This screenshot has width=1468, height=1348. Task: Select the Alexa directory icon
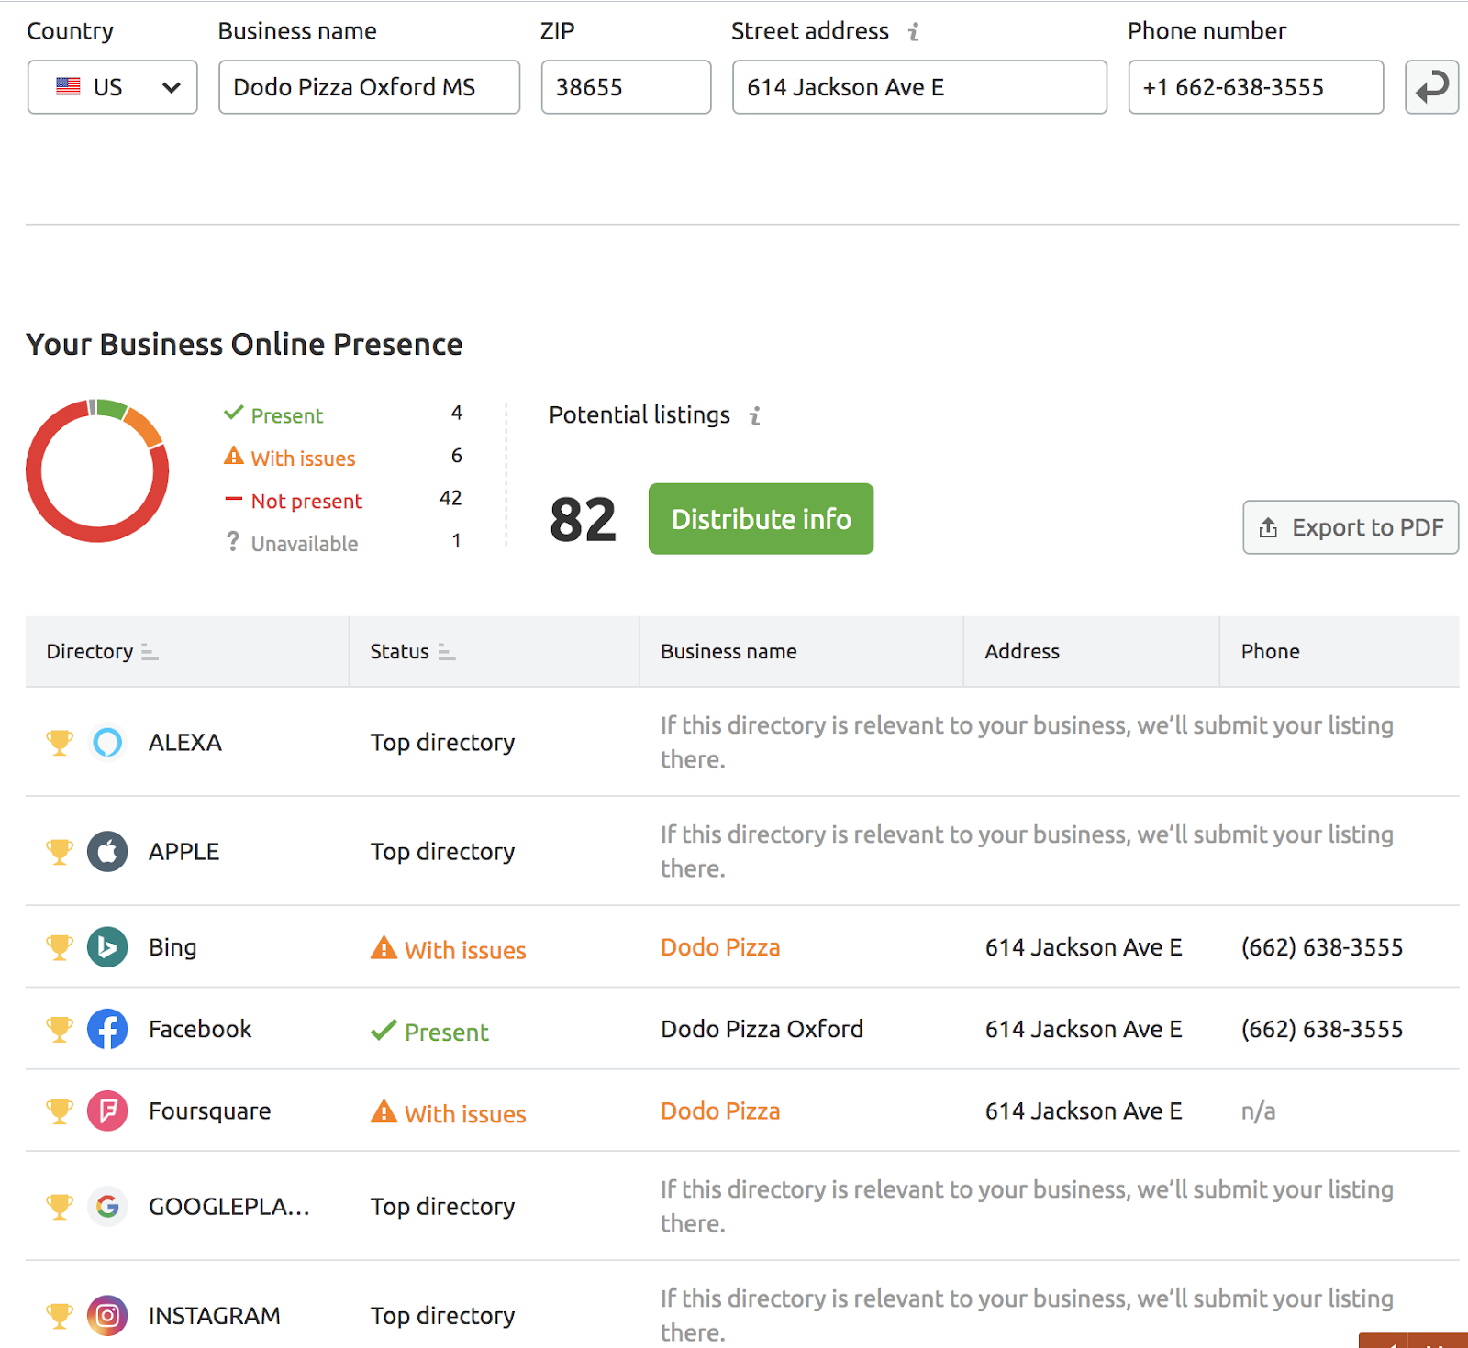[x=107, y=742]
